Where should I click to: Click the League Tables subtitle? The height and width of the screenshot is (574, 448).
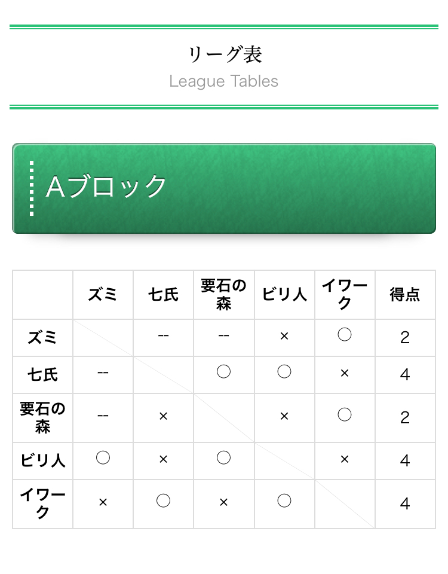224,81
